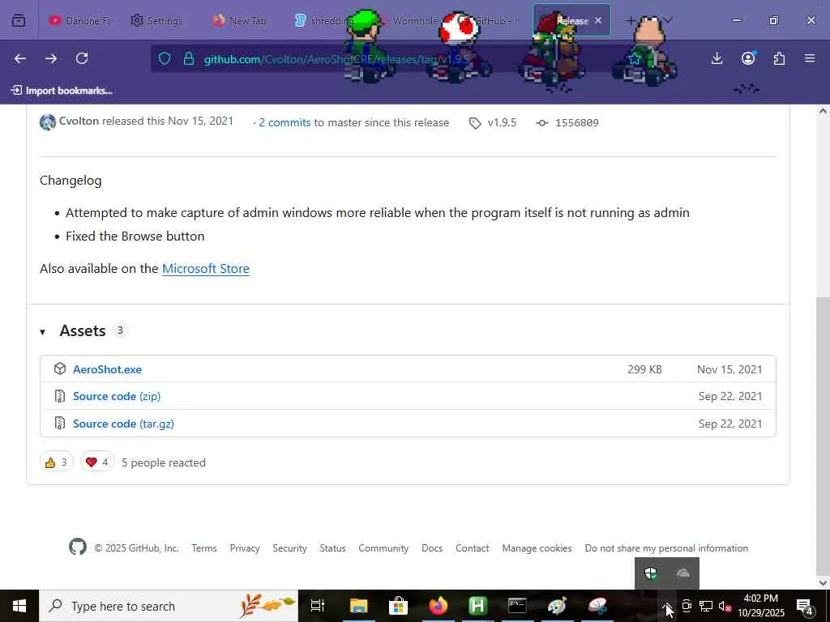This screenshot has width=830, height=622.
Task: Close the Release tab
Action: [x=598, y=20]
